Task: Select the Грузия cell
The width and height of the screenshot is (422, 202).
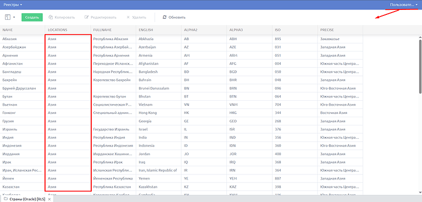Action: (x=23, y=121)
